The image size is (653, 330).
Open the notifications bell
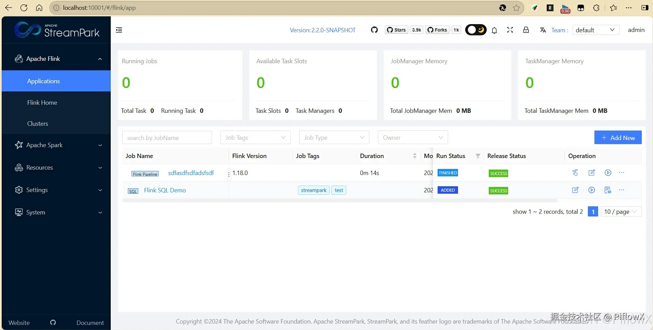(494, 30)
